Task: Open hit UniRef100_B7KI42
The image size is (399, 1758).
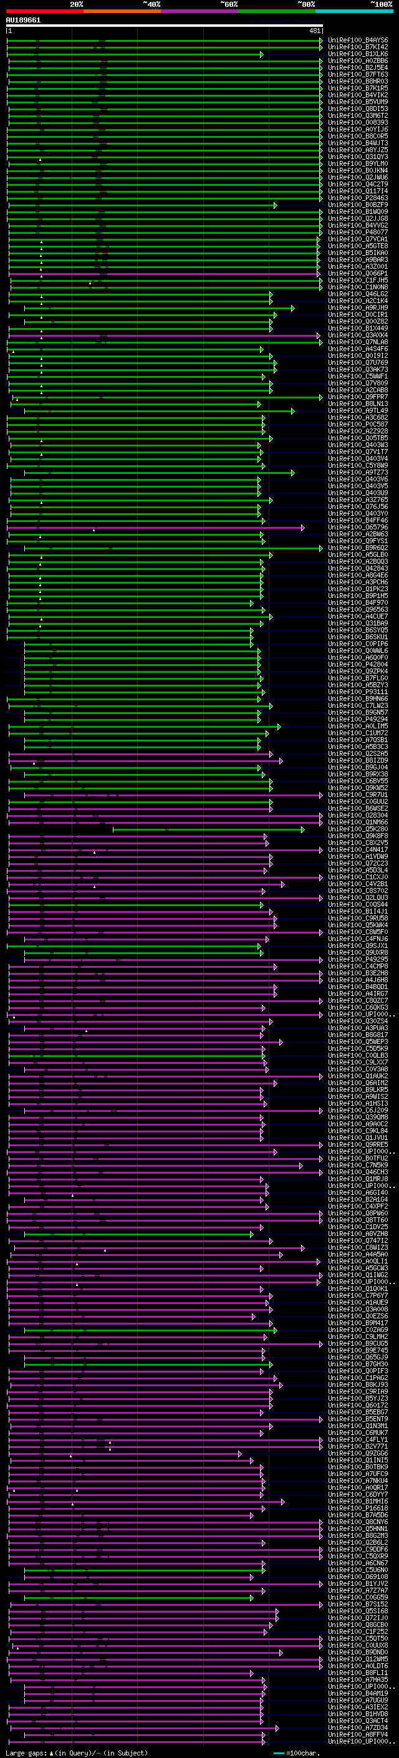Action: (x=358, y=47)
